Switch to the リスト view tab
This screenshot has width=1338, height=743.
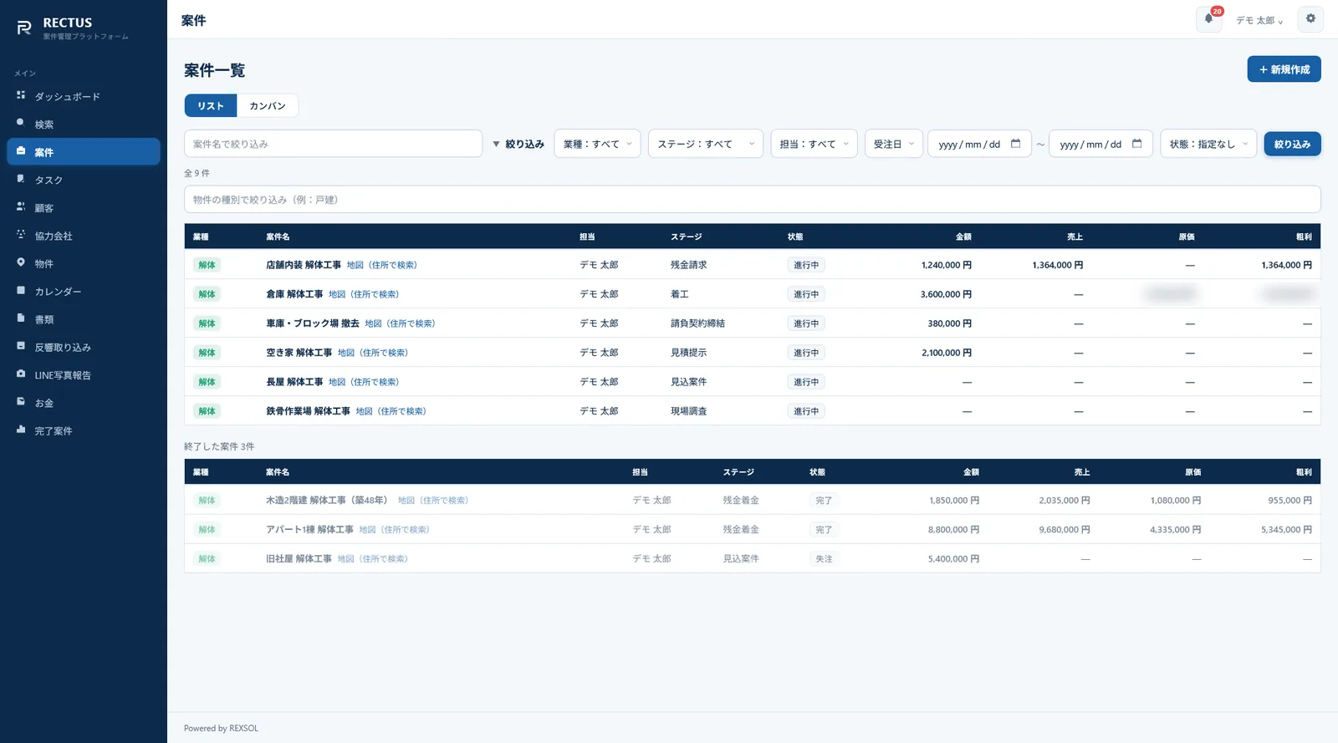[x=211, y=106]
